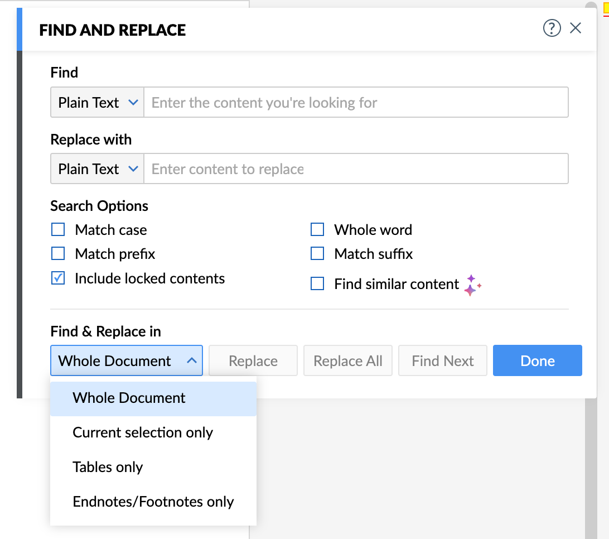Toggle Find similar content checkbox
Image resolution: width=609 pixels, height=539 pixels.
coord(317,284)
